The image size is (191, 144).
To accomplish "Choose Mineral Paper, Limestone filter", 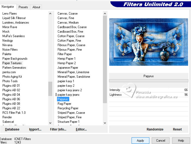I will (x=73, y=72).
